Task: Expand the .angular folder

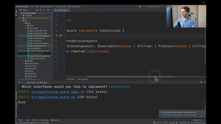Action: click(21, 15)
